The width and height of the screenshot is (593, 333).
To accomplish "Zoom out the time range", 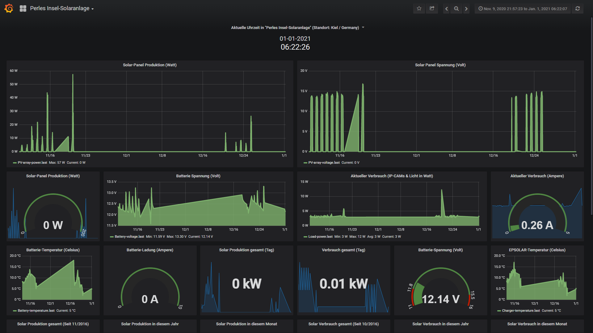I will click(x=456, y=9).
